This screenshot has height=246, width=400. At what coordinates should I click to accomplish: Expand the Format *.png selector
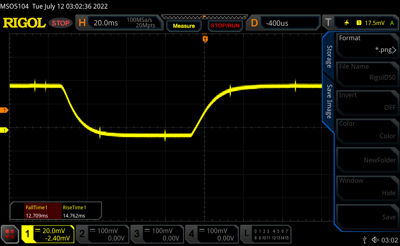click(x=367, y=44)
